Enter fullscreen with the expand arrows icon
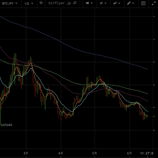Screen dimensions: 158x158 [154, 3]
